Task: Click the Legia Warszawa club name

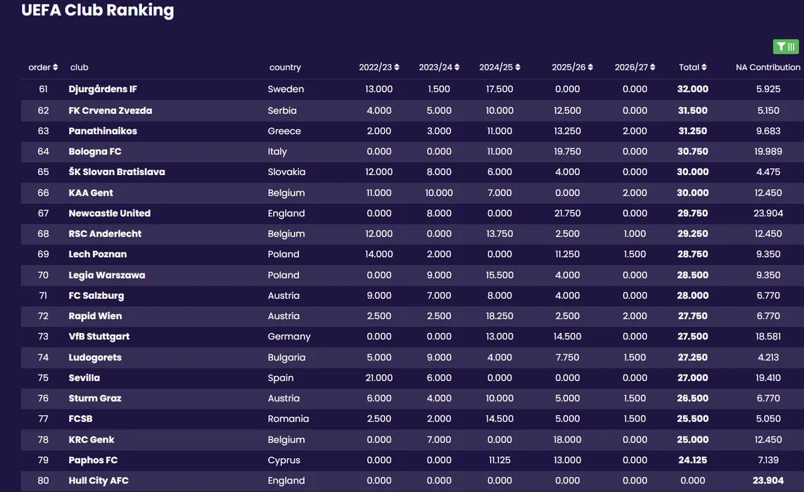Action: 107,276
